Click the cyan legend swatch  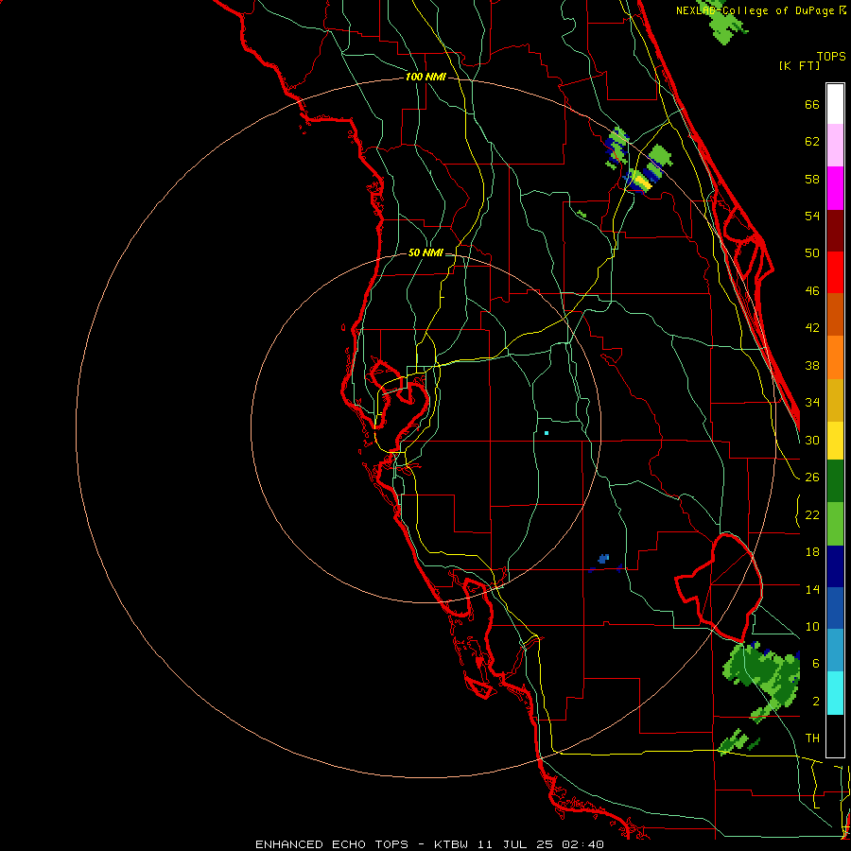(835, 693)
